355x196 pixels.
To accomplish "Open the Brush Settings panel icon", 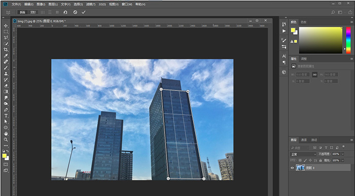I will pos(284,40).
